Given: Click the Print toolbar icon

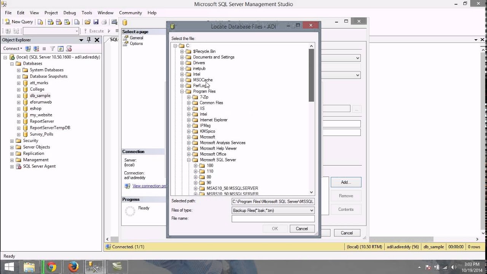Looking at the screenshot, I should coord(104,22).
